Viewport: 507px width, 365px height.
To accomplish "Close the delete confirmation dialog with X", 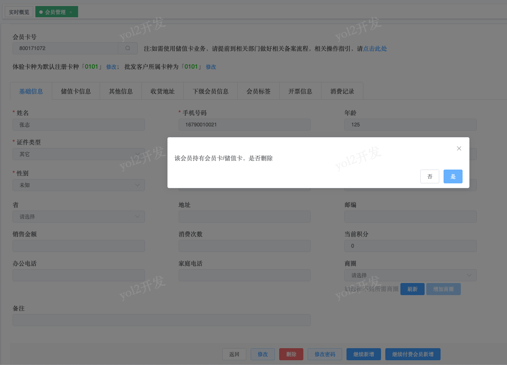I will pyautogui.click(x=459, y=148).
